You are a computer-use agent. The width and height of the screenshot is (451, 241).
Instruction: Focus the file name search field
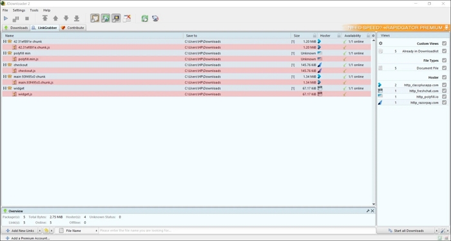[x=237, y=231]
